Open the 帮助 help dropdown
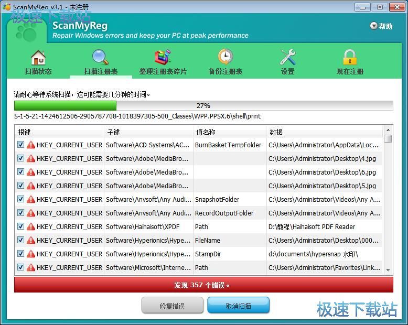The width and height of the screenshot is (408, 325). click(x=381, y=26)
